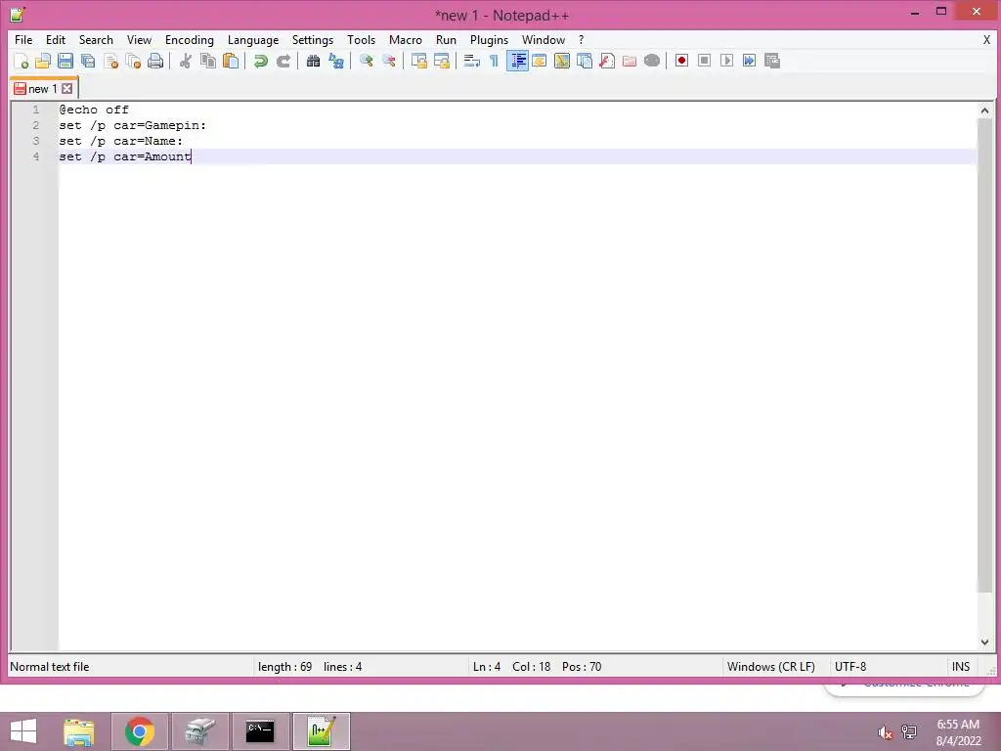The width and height of the screenshot is (1001, 751).
Task: Open the Tools menu
Action: (x=362, y=39)
